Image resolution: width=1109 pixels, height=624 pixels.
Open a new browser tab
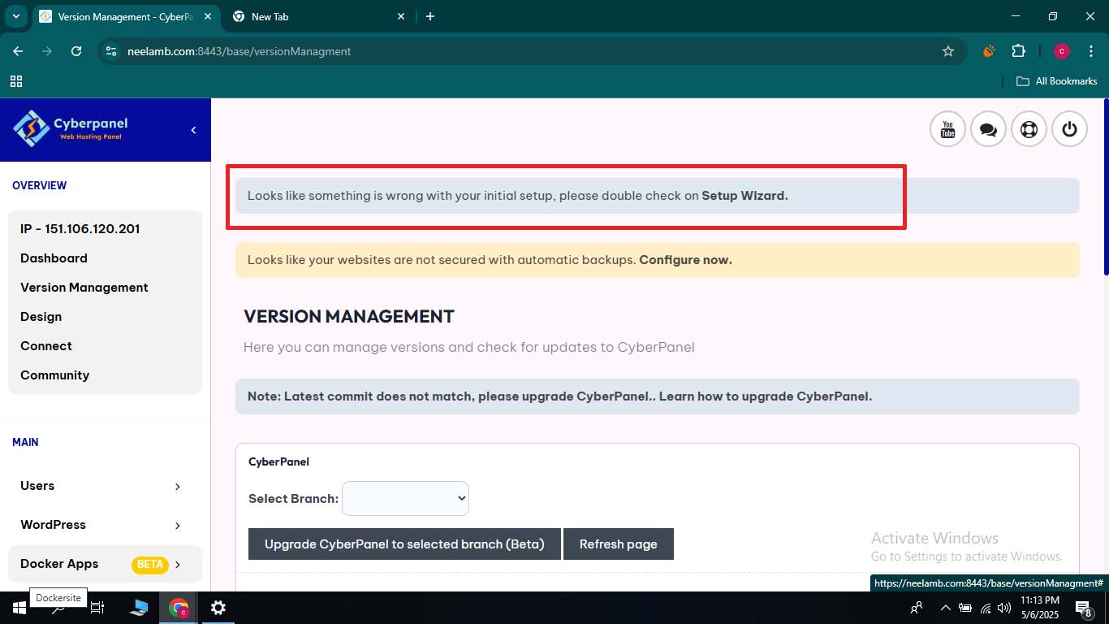pyautogui.click(x=430, y=16)
